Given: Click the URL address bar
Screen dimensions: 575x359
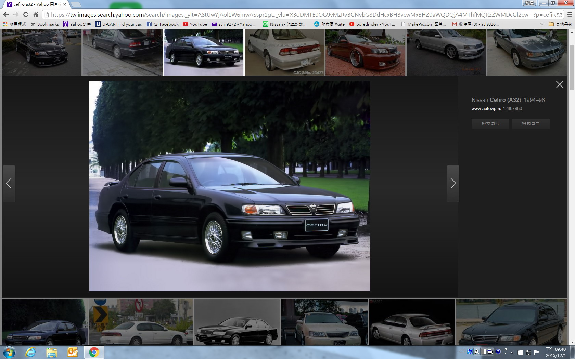Looking at the screenshot, I should (303, 14).
